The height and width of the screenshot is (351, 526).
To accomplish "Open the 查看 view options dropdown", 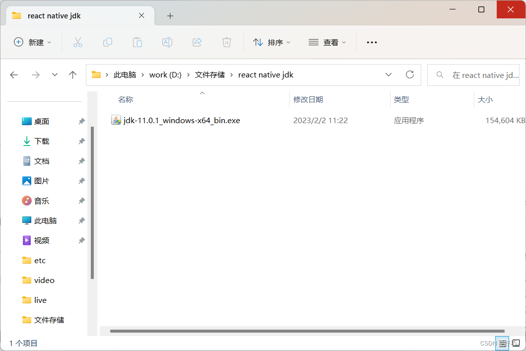I will (x=328, y=42).
